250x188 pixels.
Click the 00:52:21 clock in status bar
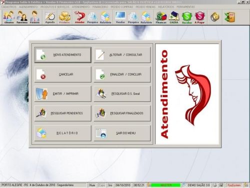(139, 185)
